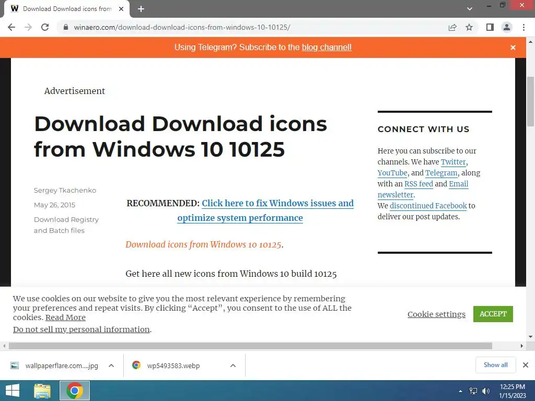The image size is (535, 401).
Task: Click the vertical page scrollbar thumb
Action: (530, 101)
